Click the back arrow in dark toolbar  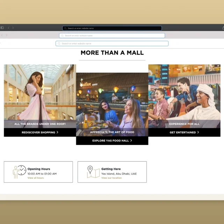coord(9,28)
